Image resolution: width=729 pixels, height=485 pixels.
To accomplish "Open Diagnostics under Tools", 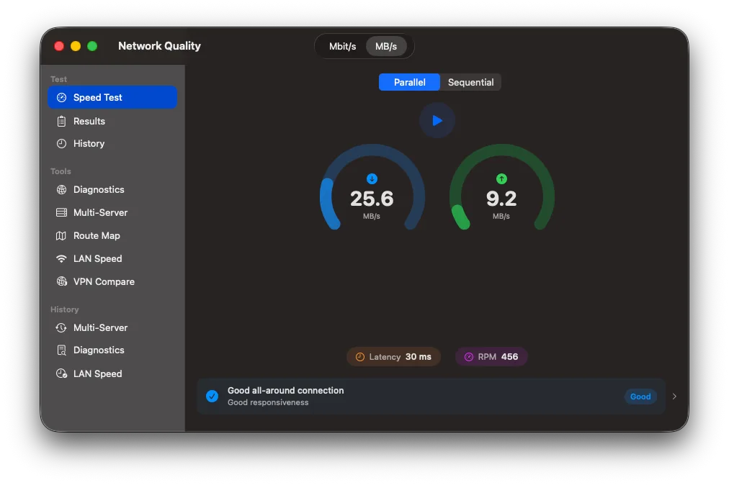I will (112, 189).
